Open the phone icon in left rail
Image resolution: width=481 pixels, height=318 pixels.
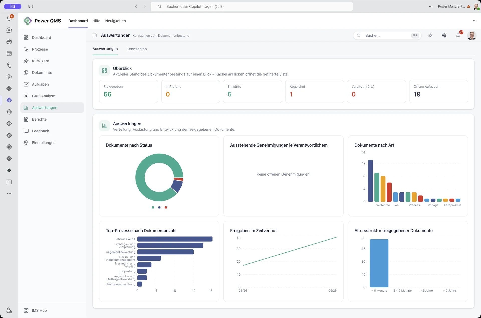click(9, 65)
